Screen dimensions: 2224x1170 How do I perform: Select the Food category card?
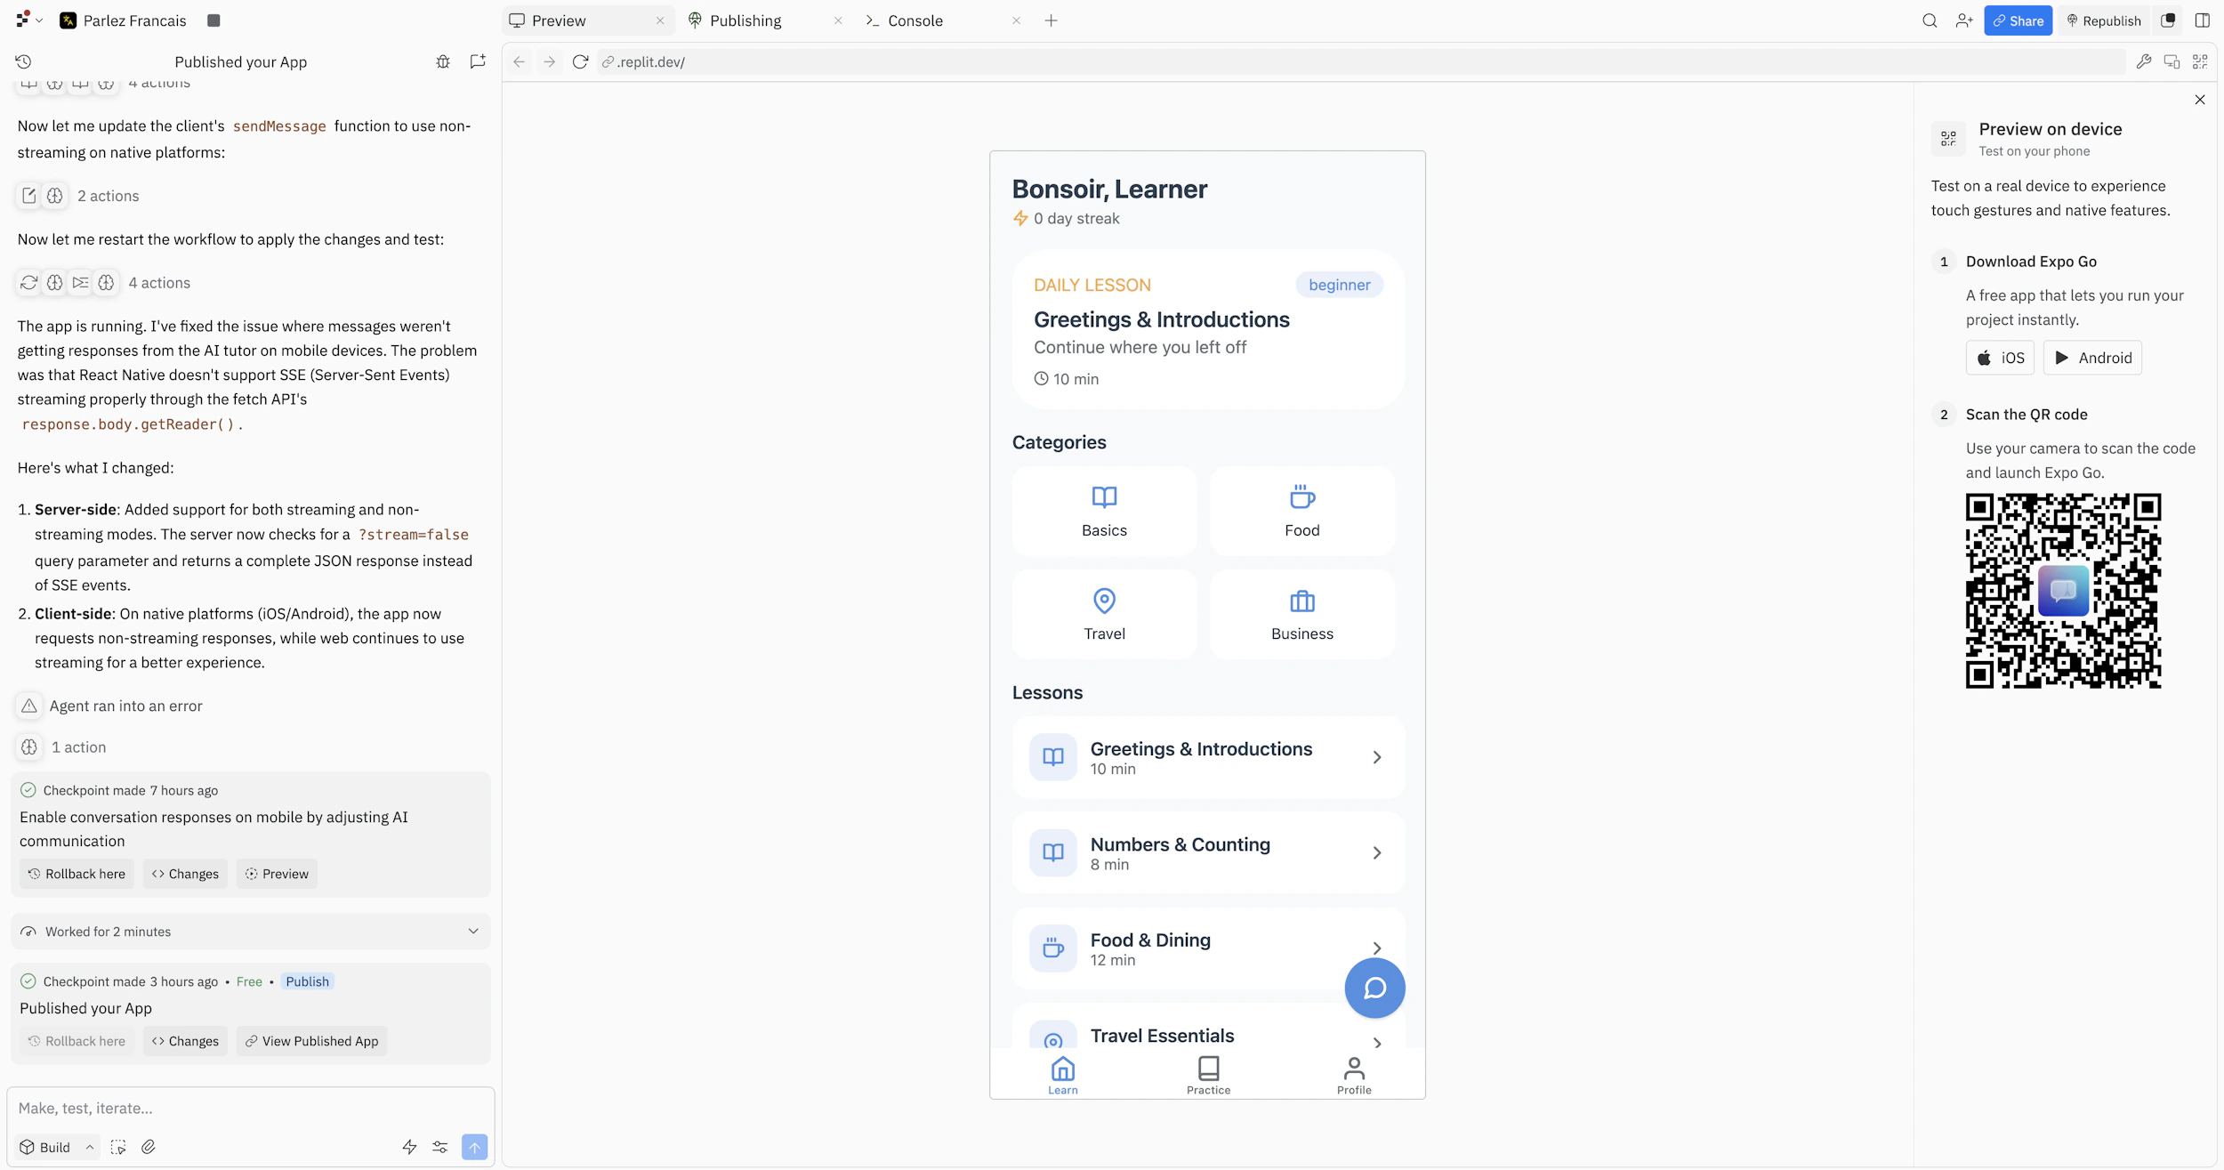coord(1301,512)
